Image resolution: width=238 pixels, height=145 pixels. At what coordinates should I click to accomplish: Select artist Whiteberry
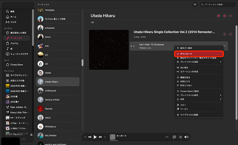click(x=58, y=127)
